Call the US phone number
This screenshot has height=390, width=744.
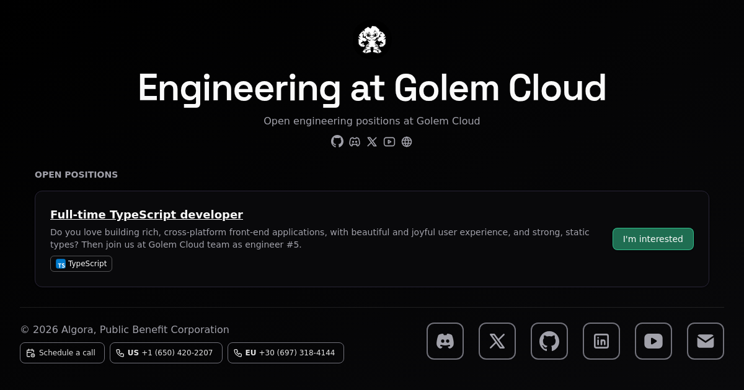tap(166, 353)
